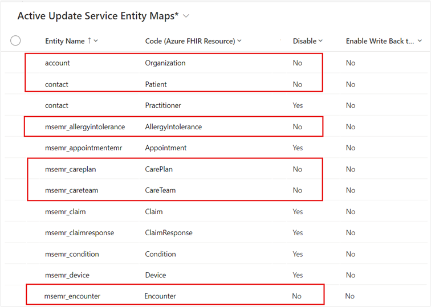Click the msemr_claim entity name
This screenshot has height=307, width=431.
tap(66, 212)
